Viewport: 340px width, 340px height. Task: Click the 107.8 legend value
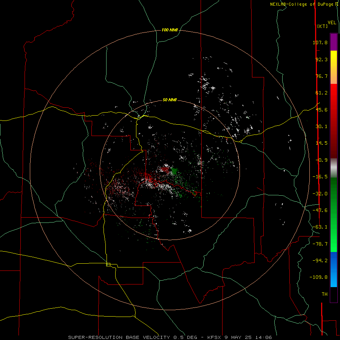[x=320, y=42]
